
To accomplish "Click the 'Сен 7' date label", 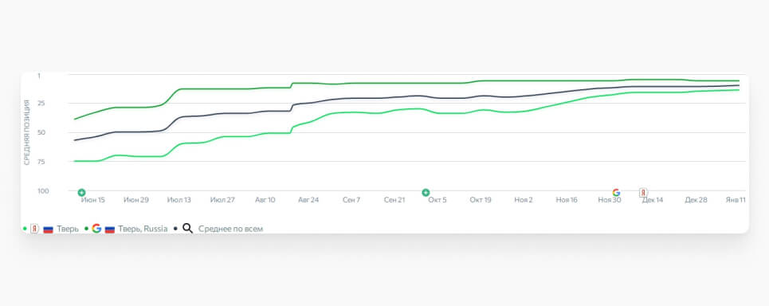I will point(351,200).
